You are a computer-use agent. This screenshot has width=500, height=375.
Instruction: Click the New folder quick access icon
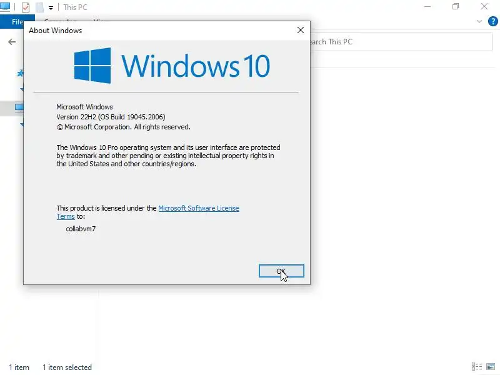(39, 7)
